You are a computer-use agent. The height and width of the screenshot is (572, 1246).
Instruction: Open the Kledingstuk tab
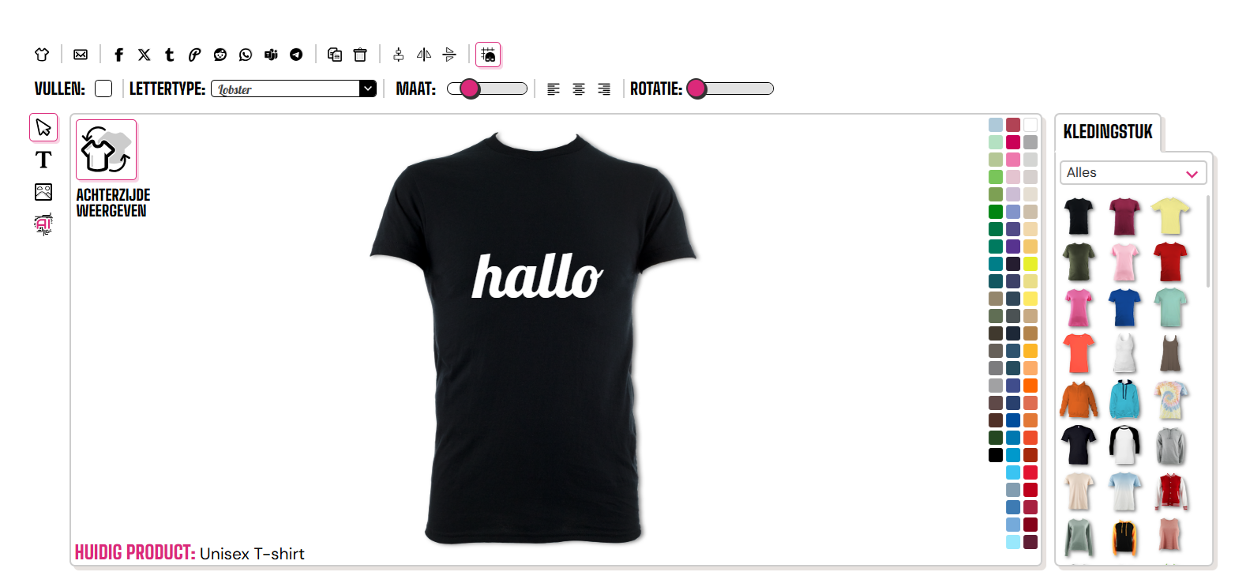click(x=1108, y=132)
